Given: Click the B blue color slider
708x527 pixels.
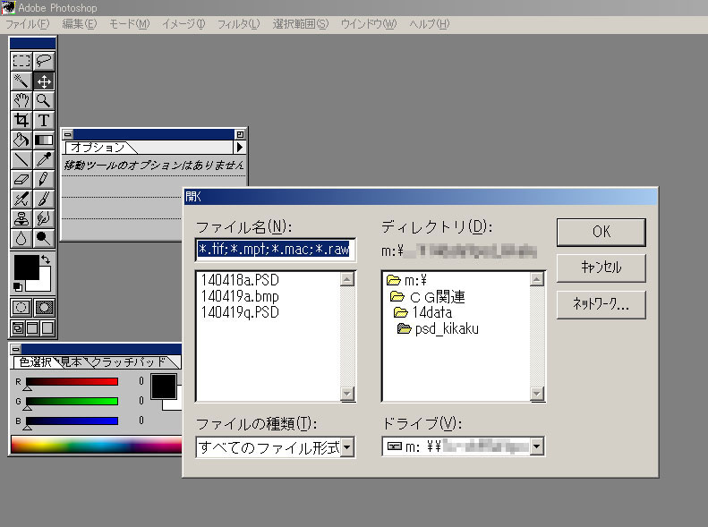Looking at the screenshot, I should [x=73, y=421].
